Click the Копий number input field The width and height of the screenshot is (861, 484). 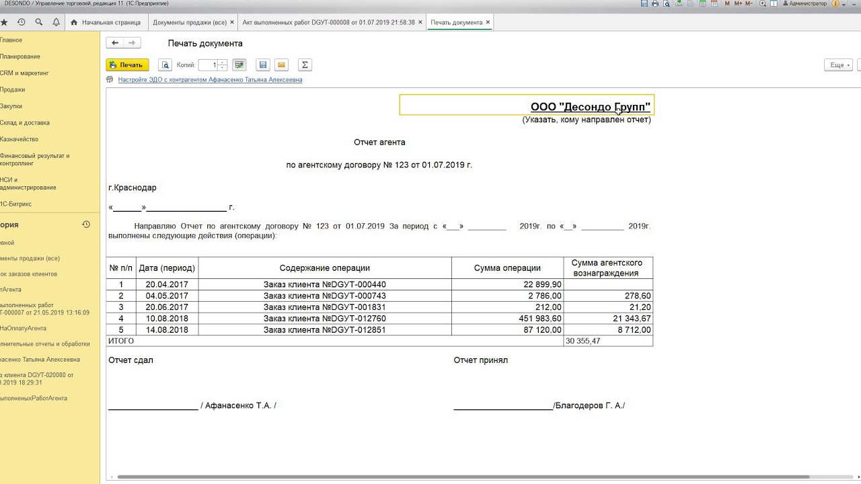209,65
